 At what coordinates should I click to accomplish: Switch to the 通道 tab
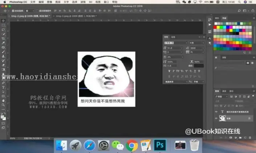point(224,91)
